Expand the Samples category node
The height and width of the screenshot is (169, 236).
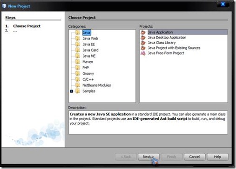pos(72,91)
